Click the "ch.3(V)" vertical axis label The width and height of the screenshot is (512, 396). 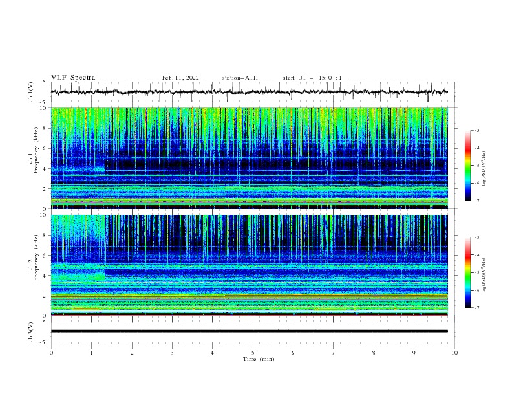click(31, 332)
